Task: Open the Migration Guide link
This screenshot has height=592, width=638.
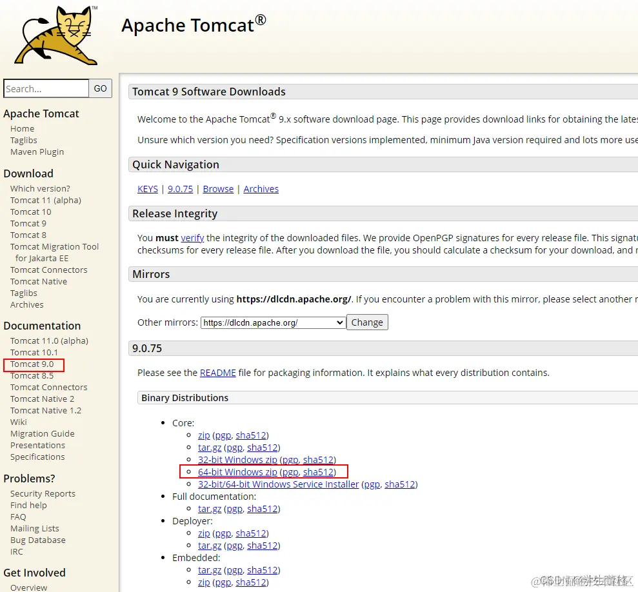Action: (x=43, y=433)
